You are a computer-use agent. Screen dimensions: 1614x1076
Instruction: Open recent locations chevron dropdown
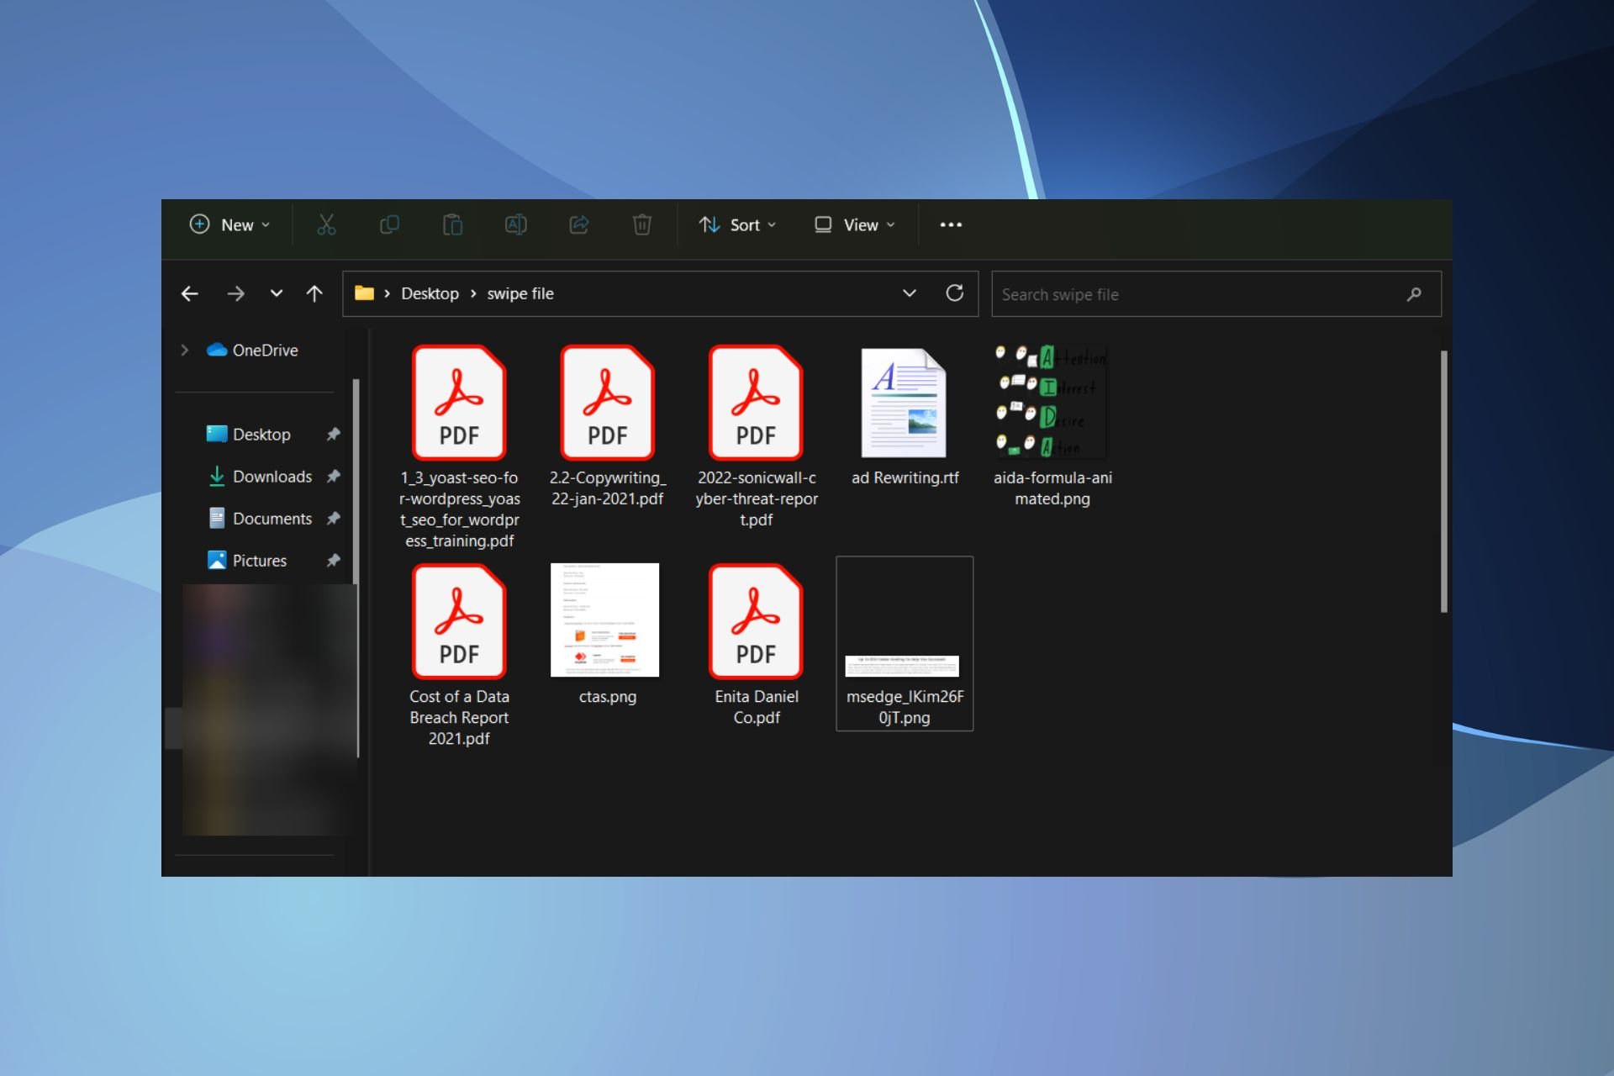[276, 293]
